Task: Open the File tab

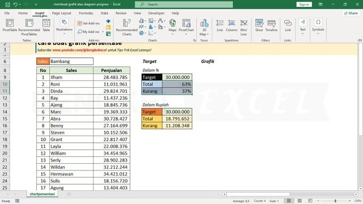Action: click(x=7, y=13)
